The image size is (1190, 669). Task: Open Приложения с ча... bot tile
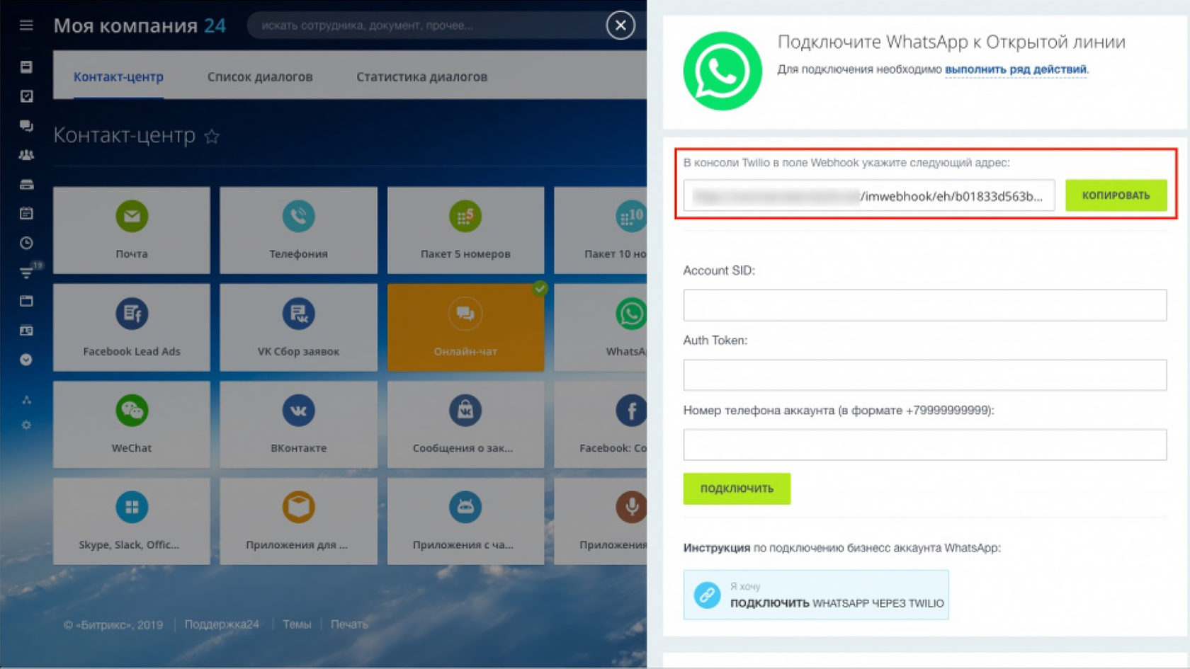click(x=465, y=521)
